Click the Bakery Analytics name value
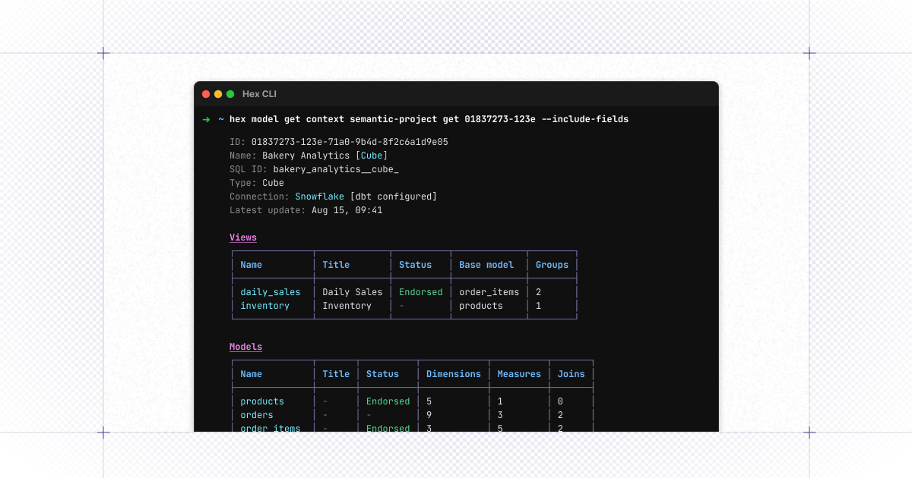The image size is (912, 478). click(306, 156)
